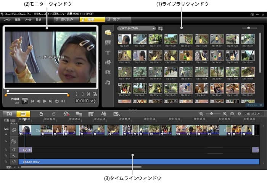Click the Undo arrow in timeline toolbar
Viewport: 267px width, 183px height.
pyautogui.click(x=41, y=113)
